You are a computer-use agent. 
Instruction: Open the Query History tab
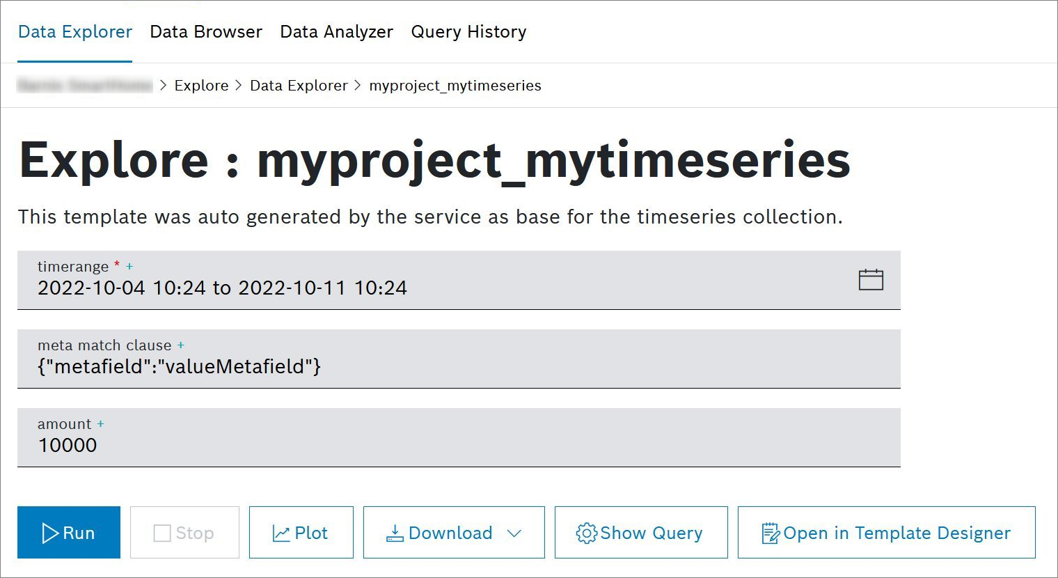click(468, 32)
